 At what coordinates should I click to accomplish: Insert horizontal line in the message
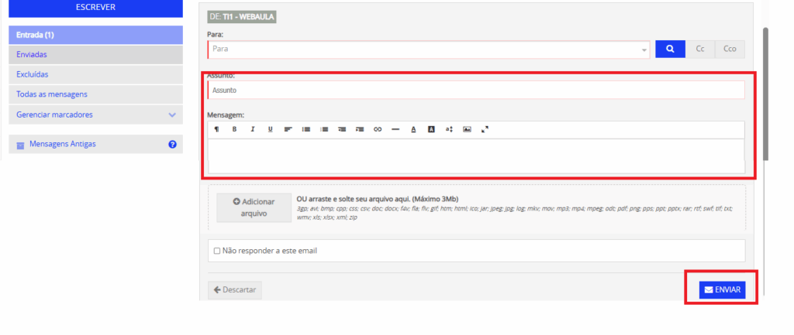click(395, 129)
